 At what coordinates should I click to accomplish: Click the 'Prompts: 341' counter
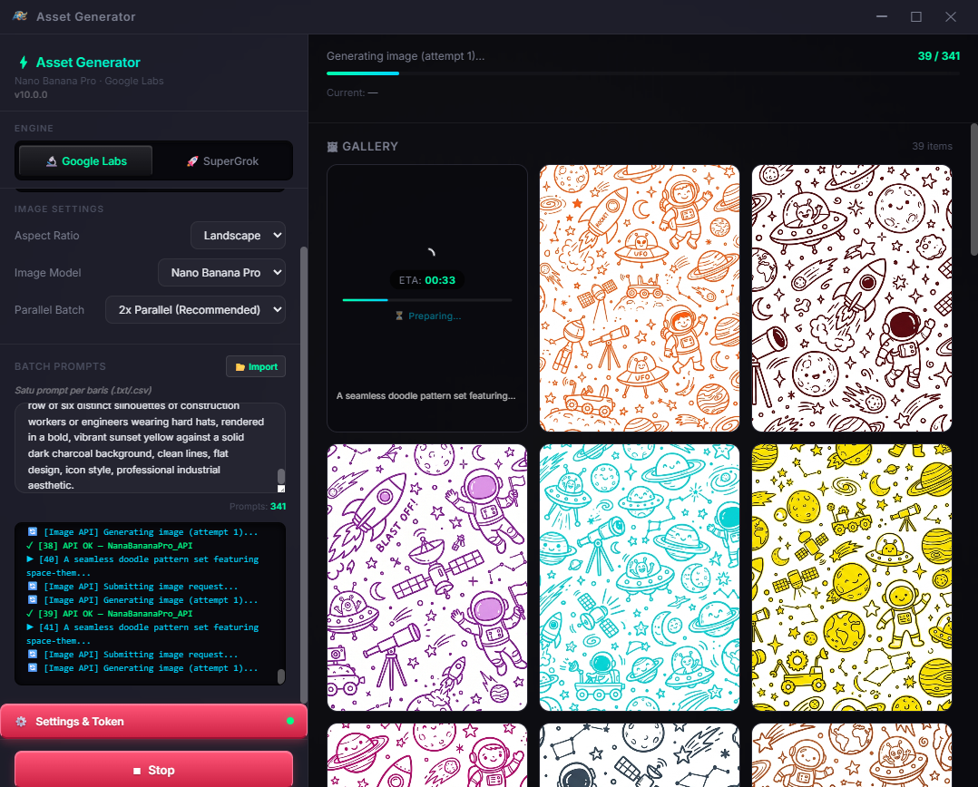[x=258, y=506]
